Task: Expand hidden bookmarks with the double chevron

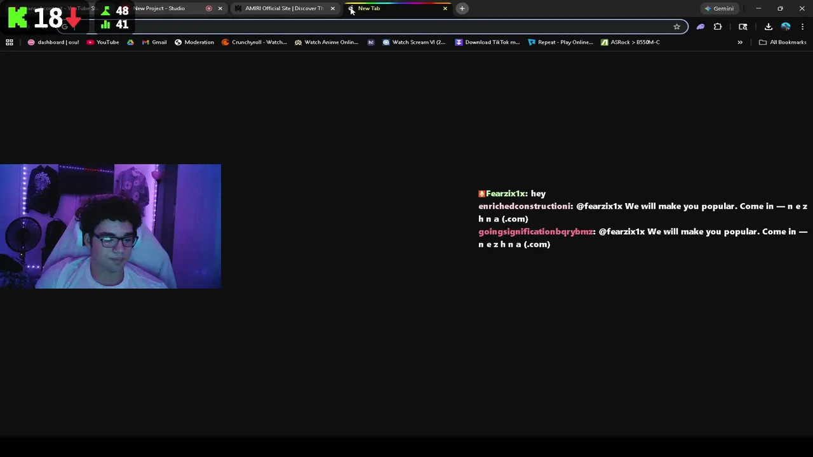Action: pos(740,42)
